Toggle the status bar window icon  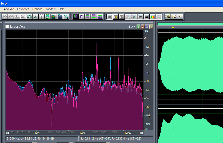coord(158,17)
